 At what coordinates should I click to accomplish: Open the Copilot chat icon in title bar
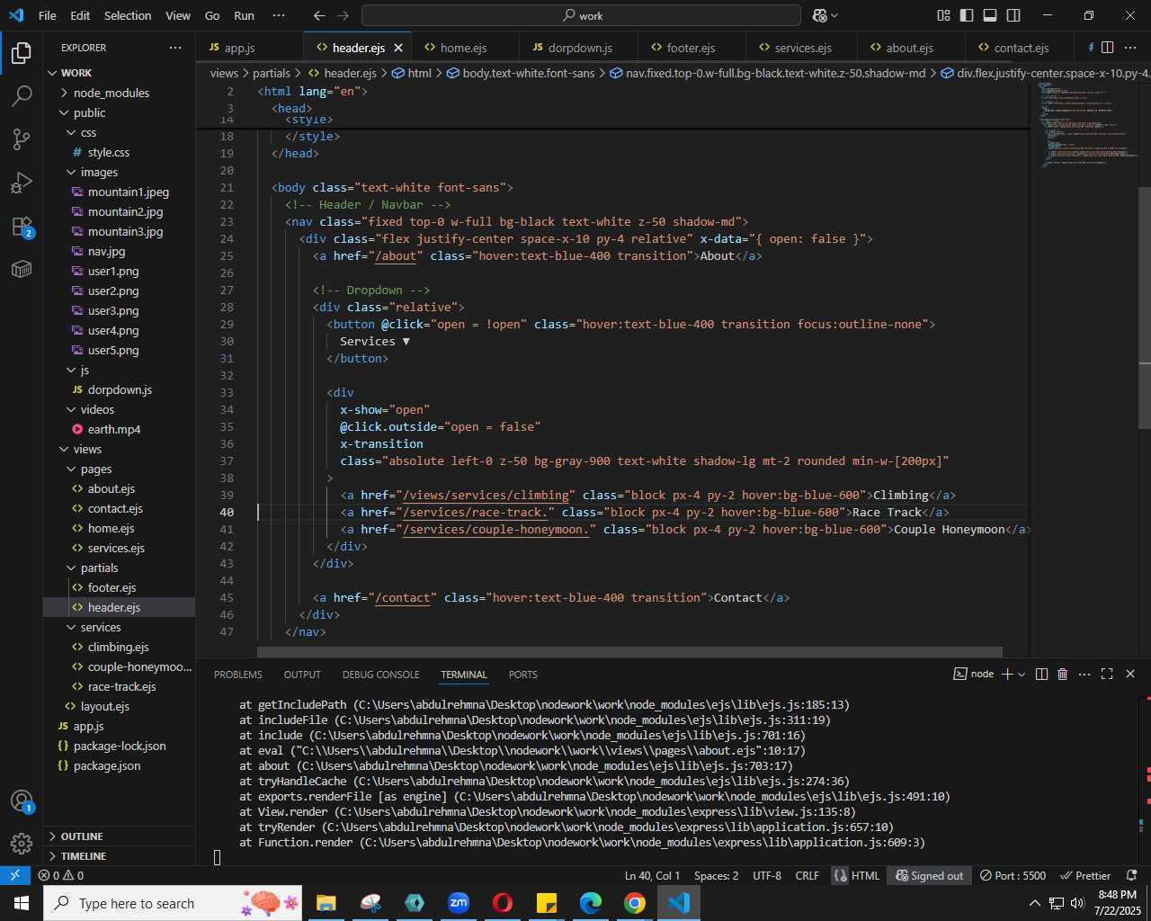(819, 15)
